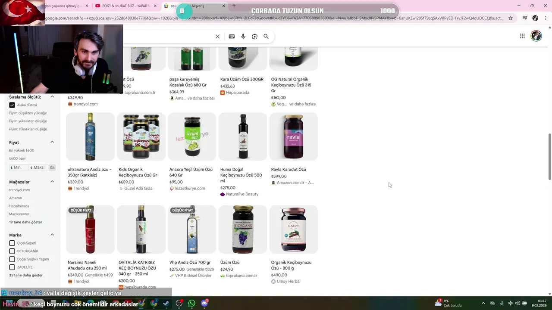Viewport: 552px width, 310px height.
Task: Open Discord from the taskbar
Action: 204,303
